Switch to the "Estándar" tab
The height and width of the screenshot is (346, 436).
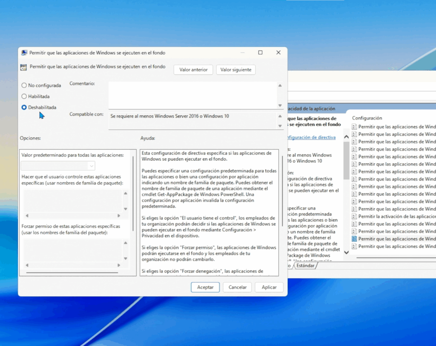pos(306,265)
